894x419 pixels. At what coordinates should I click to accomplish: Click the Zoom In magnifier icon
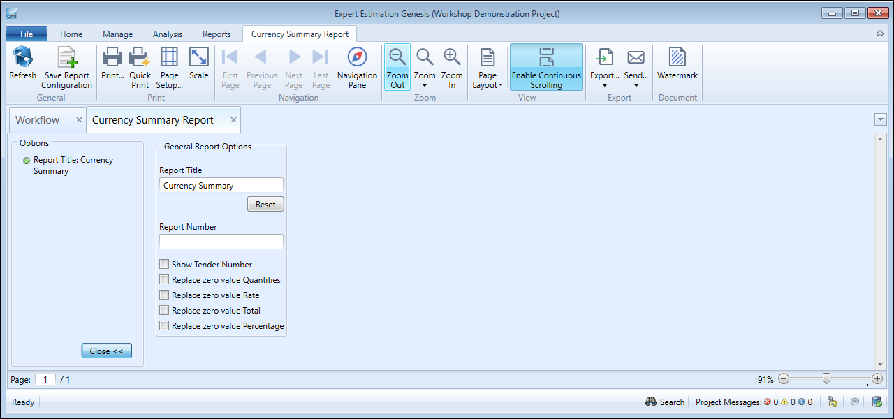[452, 59]
